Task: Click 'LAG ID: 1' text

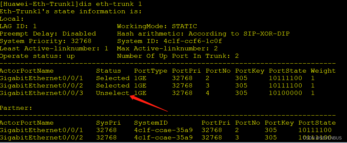Action: (x=18, y=26)
